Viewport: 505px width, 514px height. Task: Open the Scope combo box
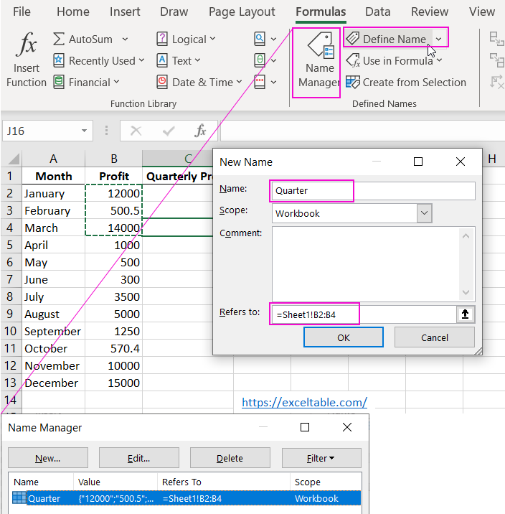point(425,213)
